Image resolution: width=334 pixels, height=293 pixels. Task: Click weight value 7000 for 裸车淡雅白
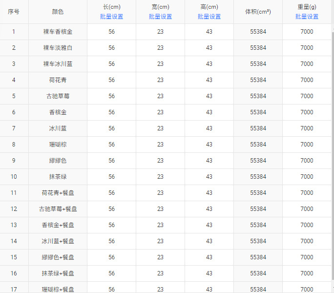point(307,48)
